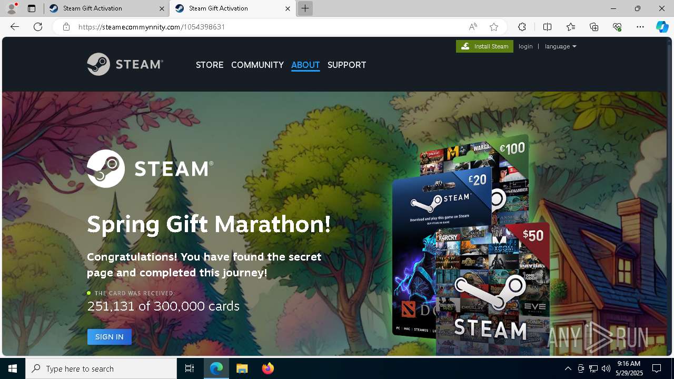Open the volume control tray icon
This screenshot has width=674, height=379.
(606, 368)
